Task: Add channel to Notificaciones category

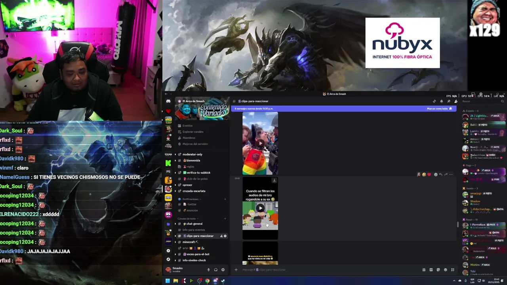Action: [225, 199]
